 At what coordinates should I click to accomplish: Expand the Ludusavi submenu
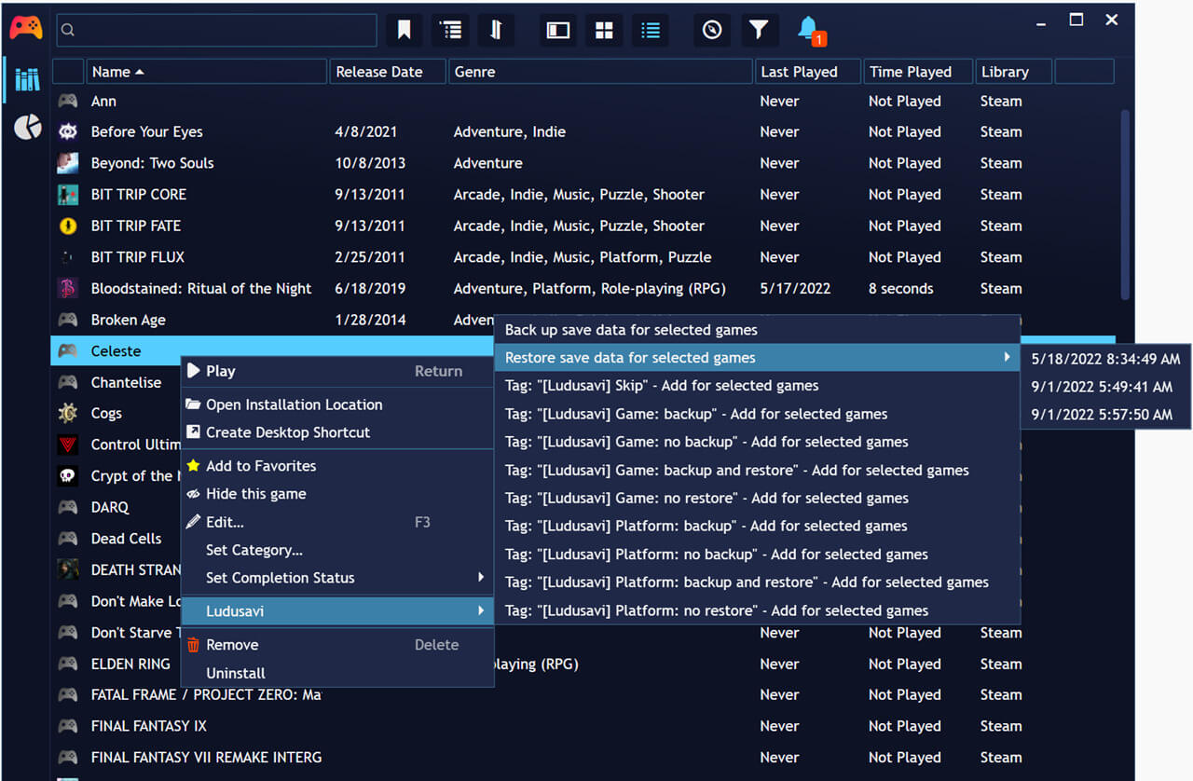coord(336,611)
